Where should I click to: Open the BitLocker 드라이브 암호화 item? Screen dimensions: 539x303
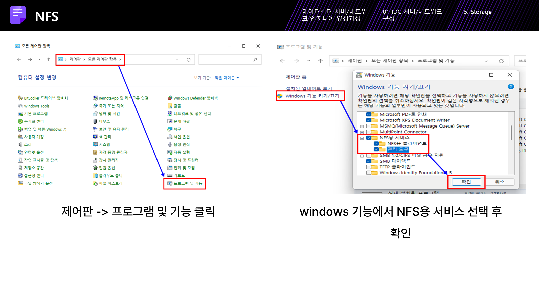point(46,98)
